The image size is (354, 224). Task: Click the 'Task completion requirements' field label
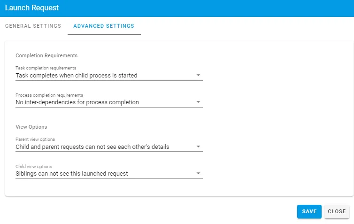point(46,68)
